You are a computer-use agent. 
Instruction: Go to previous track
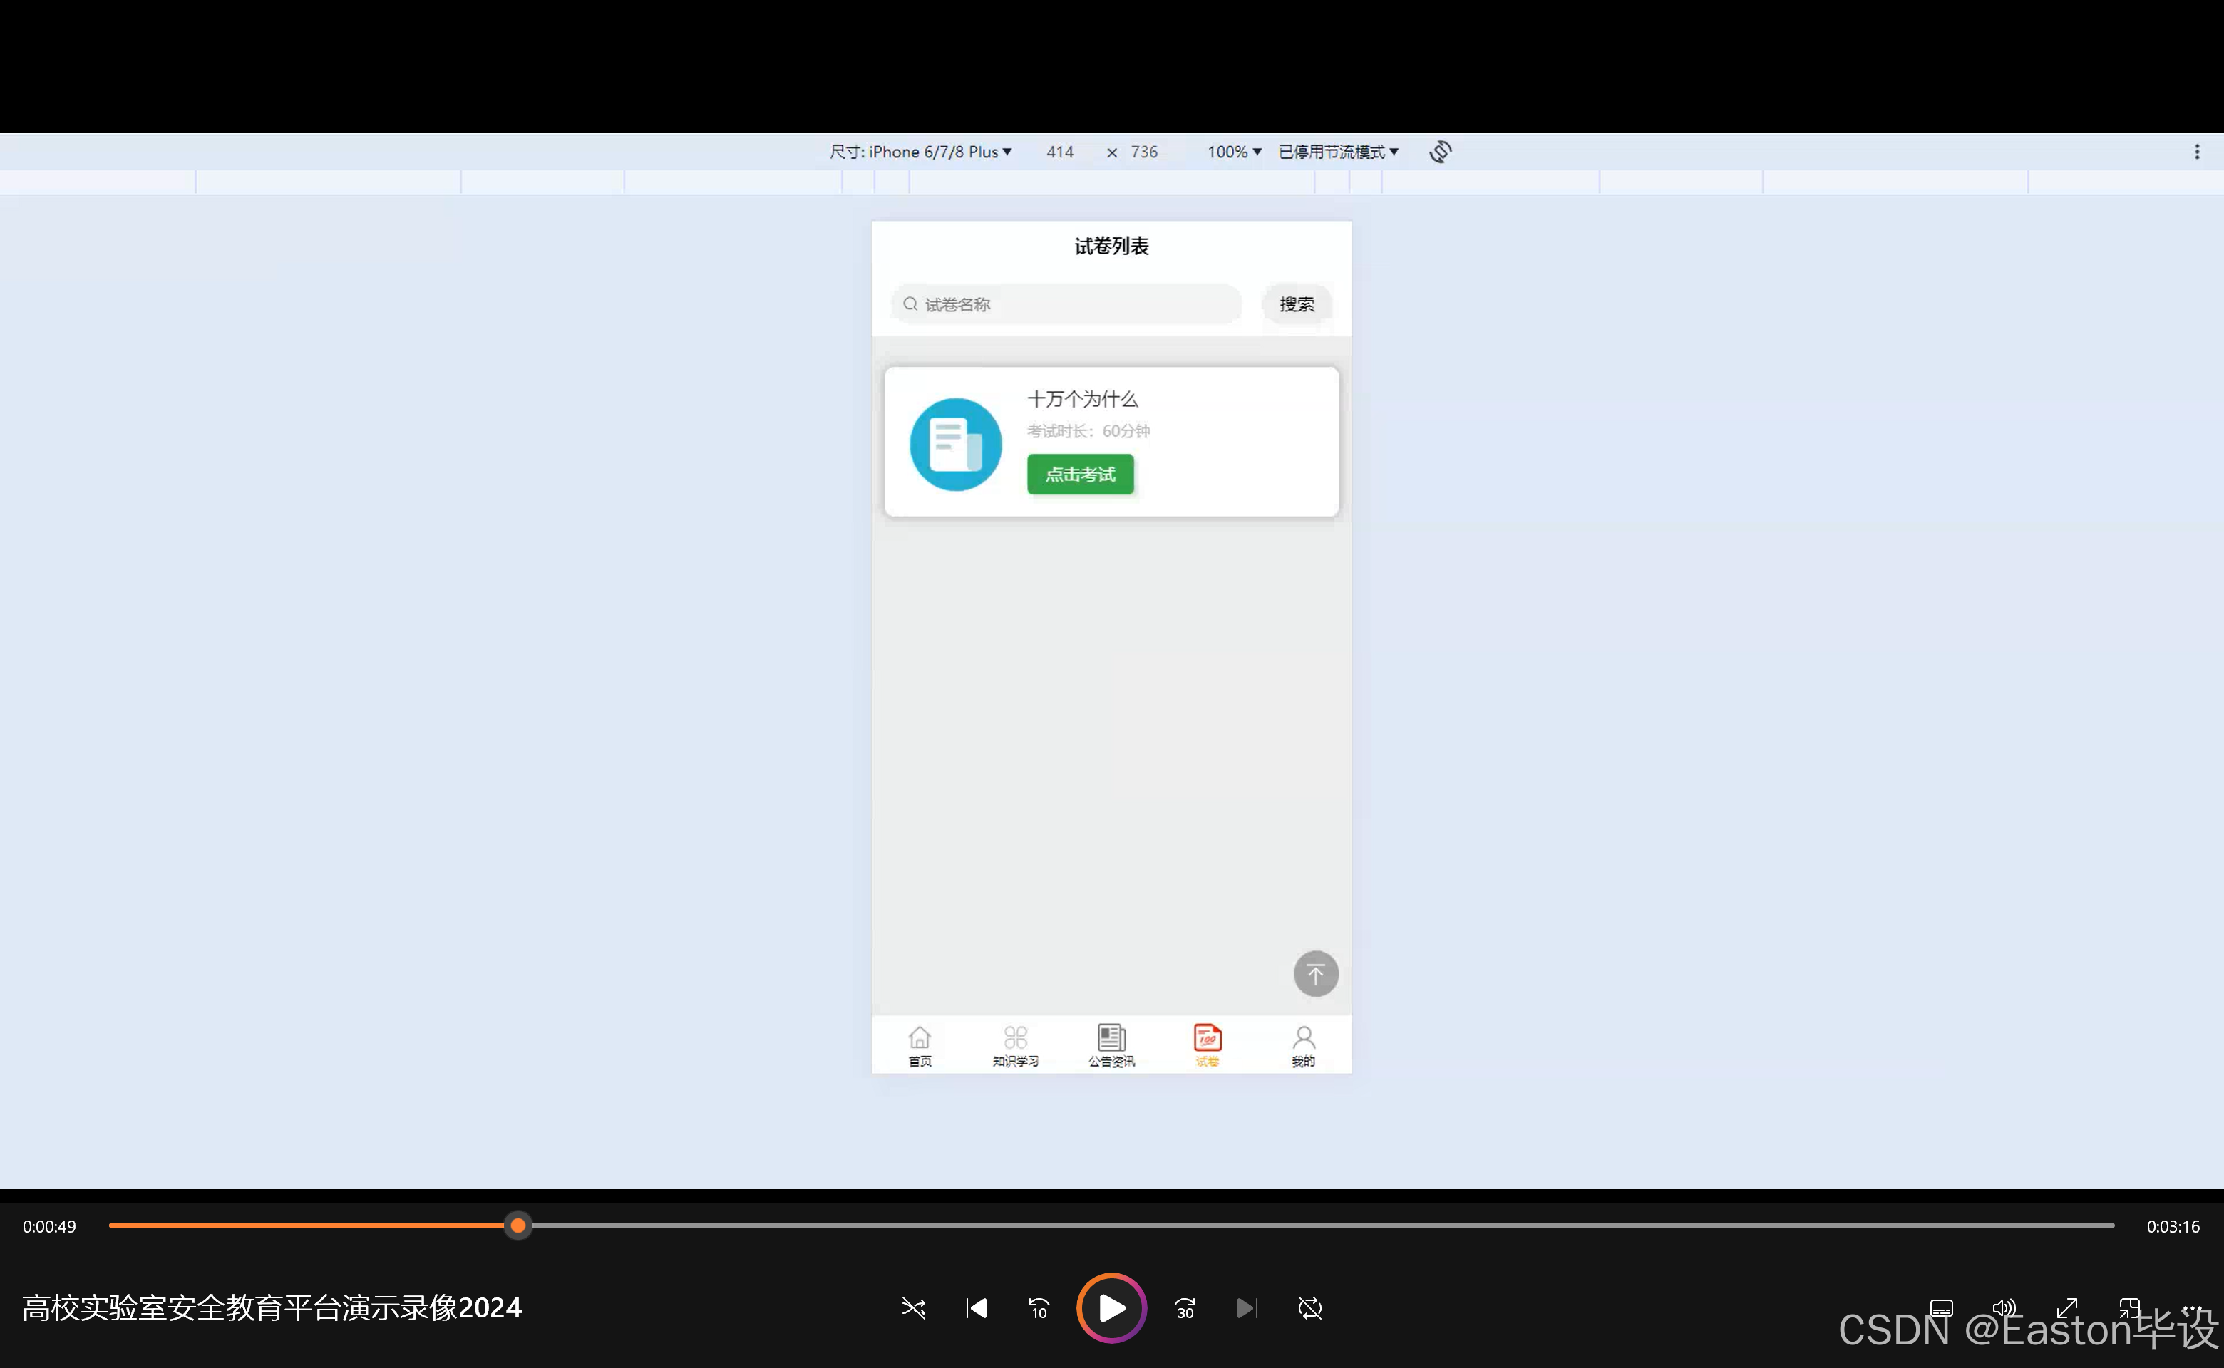pos(976,1307)
